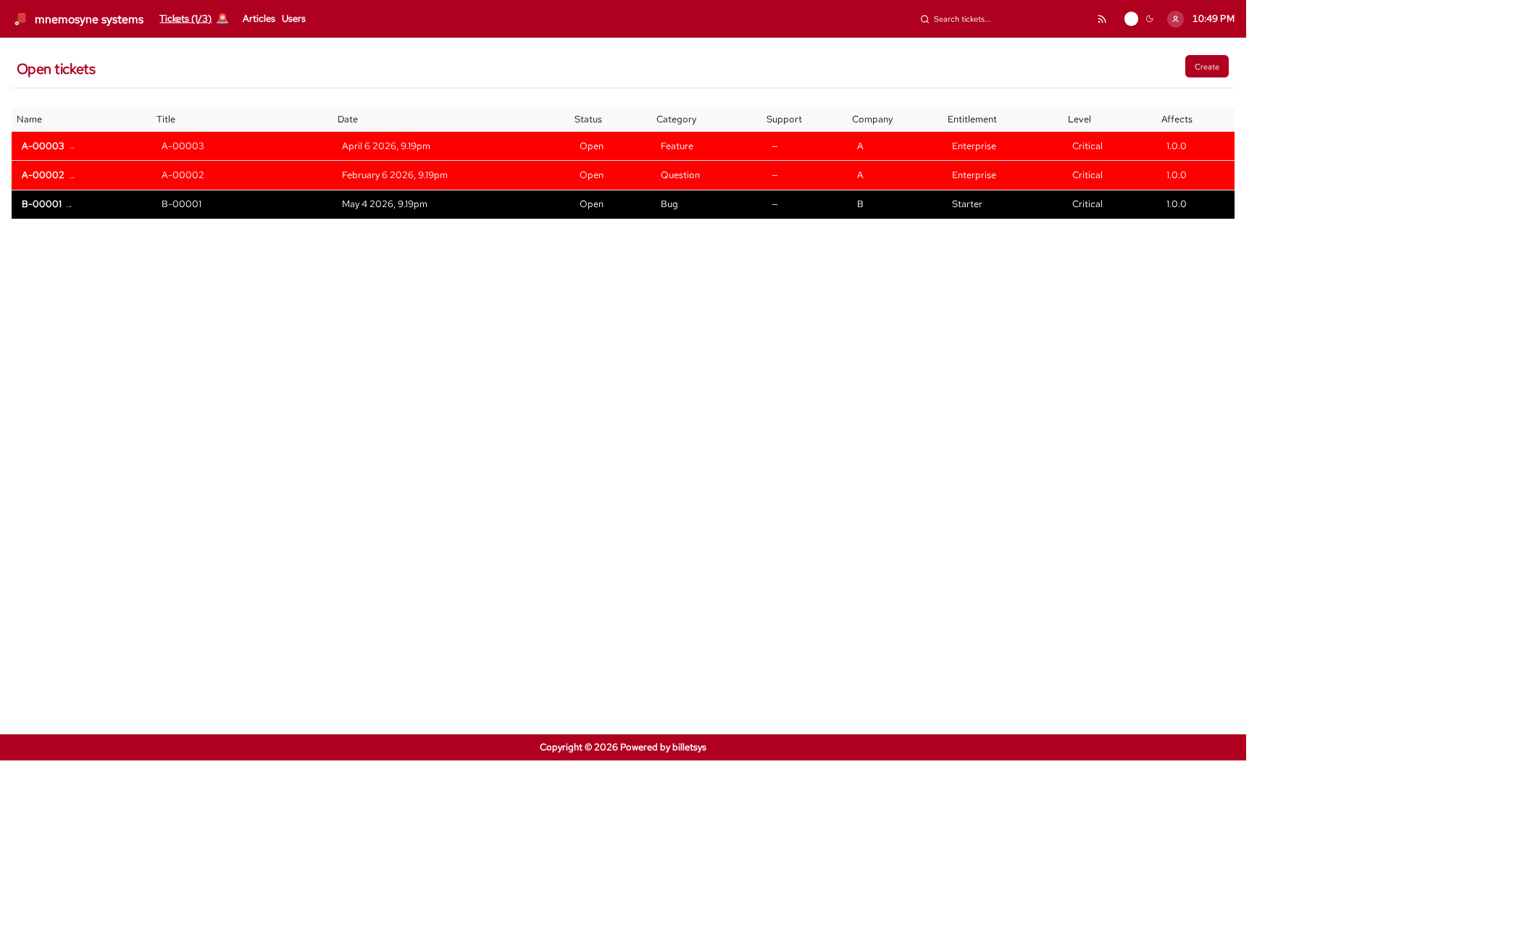Click the 'February 6 2026, 9.19pm' date cell

point(395,175)
